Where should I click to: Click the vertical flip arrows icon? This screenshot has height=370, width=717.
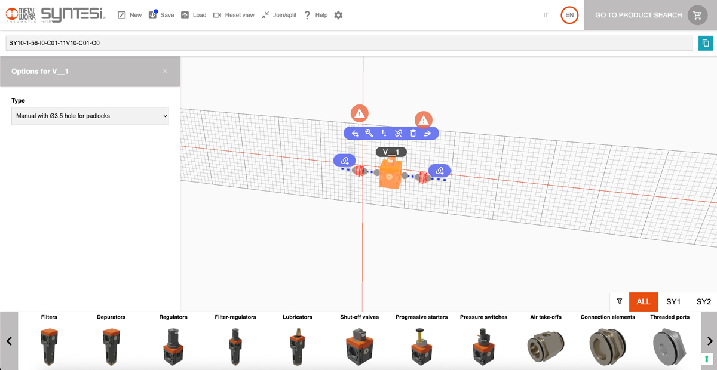[x=384, y=134]
